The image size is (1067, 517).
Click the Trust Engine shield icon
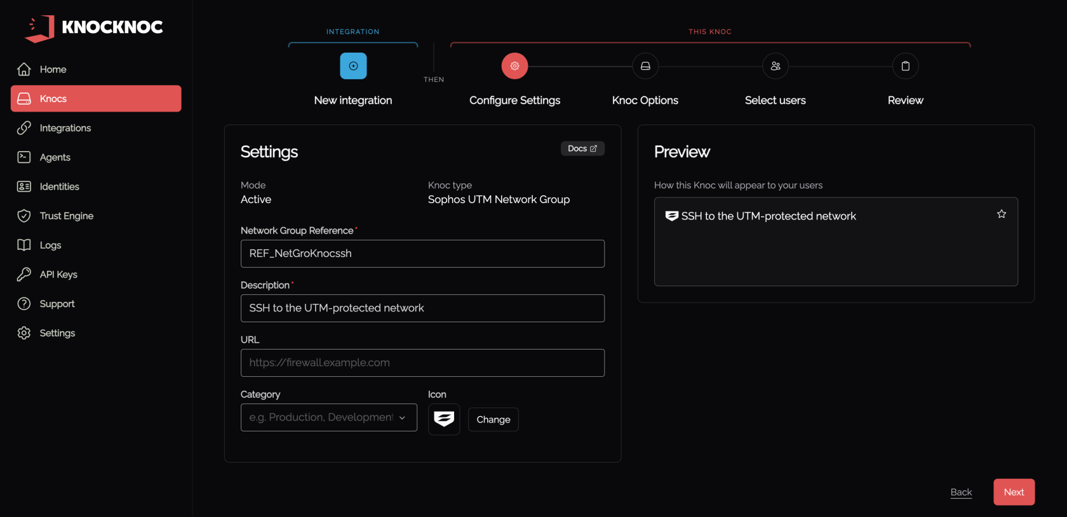(24, 216)
